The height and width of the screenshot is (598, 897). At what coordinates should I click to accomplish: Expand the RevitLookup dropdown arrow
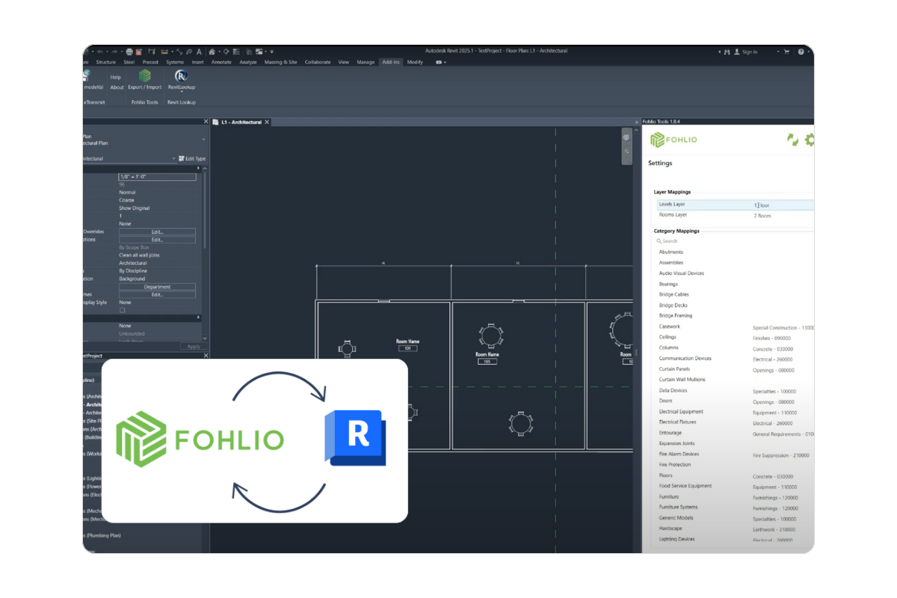coord(182,93)
